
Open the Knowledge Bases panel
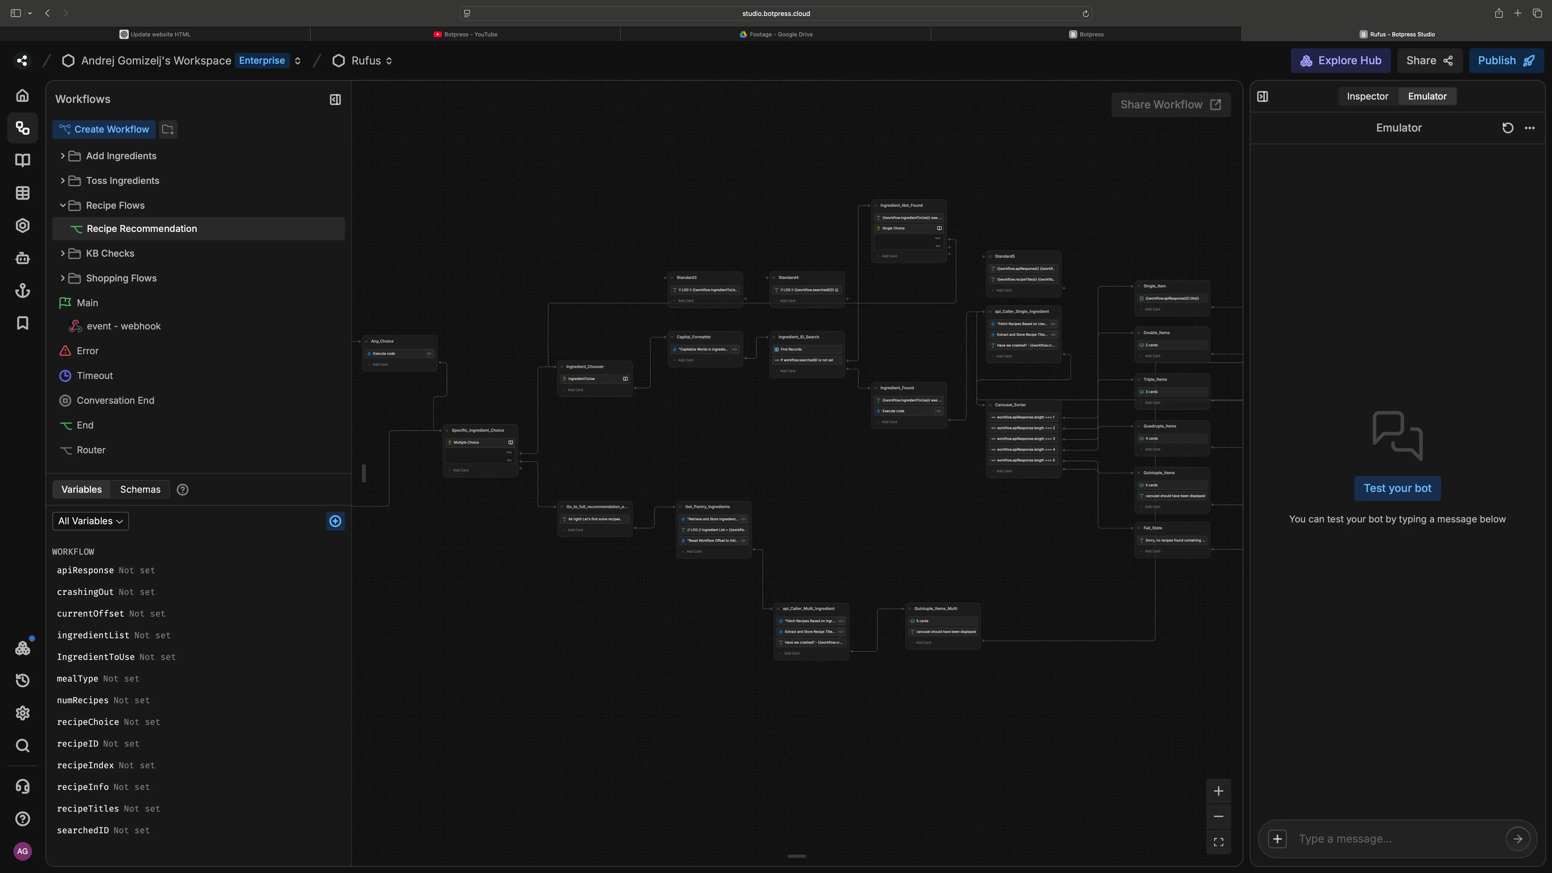pyautogui.click(x=22, y=160)
